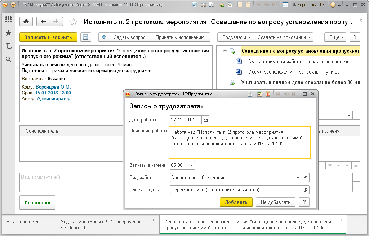
Task: Close the Задачи мне tab
Action: 154,220
